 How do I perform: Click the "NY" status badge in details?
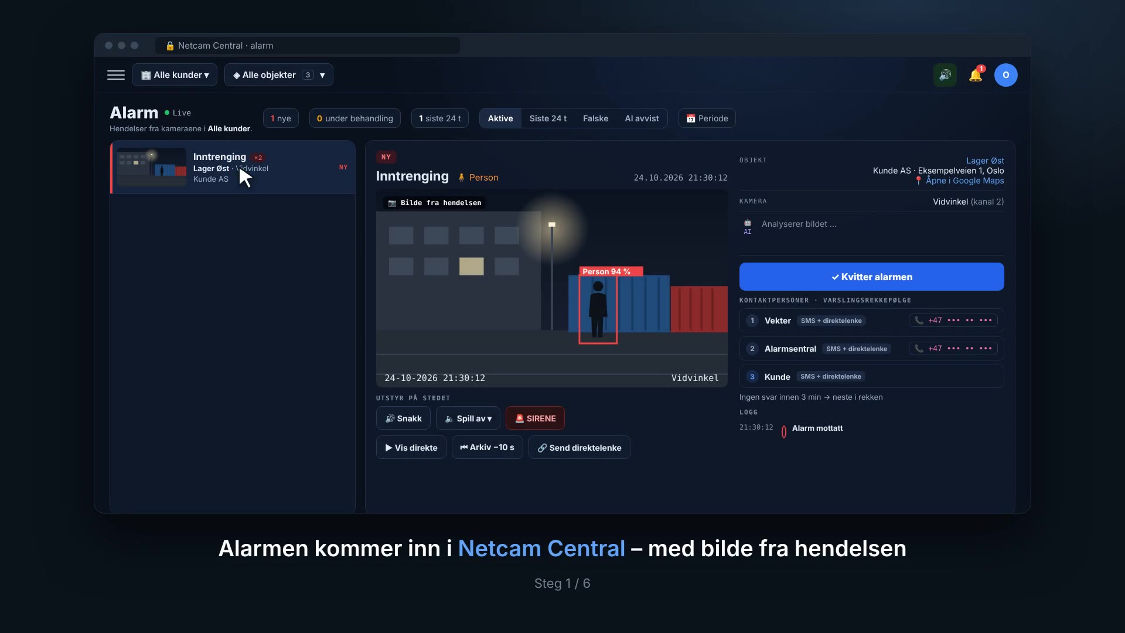tap(386, 157)
